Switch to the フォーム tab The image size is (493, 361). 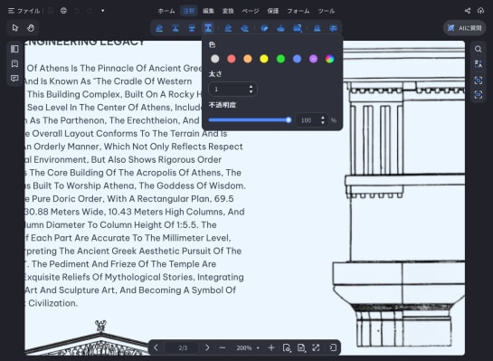point(299,11)
